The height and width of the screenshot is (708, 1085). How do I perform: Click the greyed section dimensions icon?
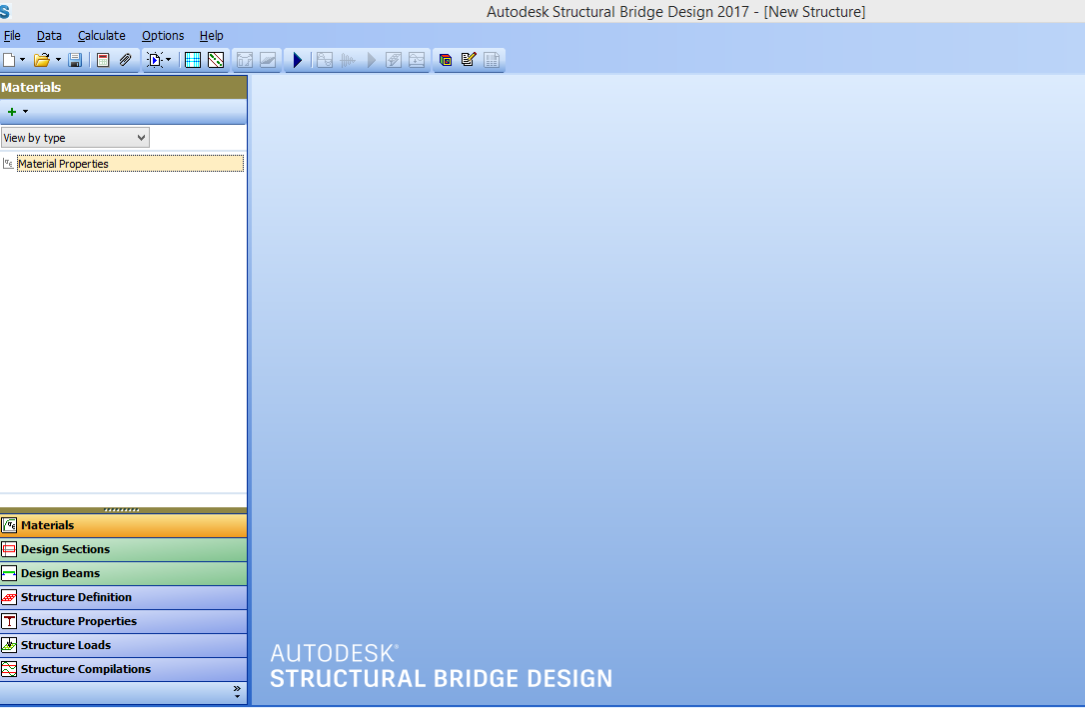[245, 60]
